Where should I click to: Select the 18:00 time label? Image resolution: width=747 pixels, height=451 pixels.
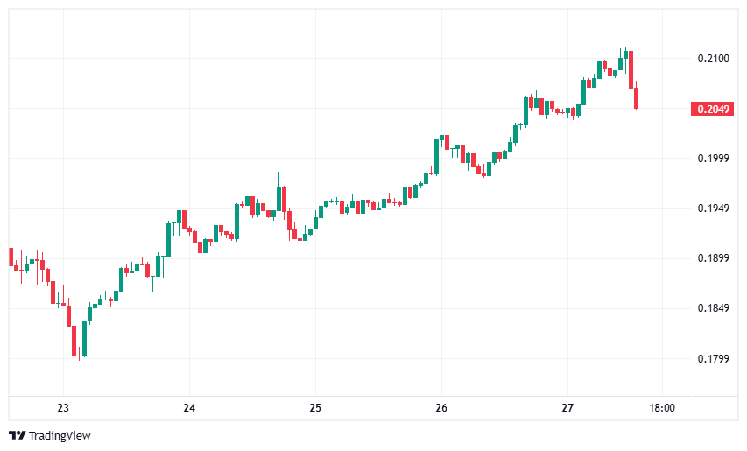pyautogui.click(x=662, y=408)
